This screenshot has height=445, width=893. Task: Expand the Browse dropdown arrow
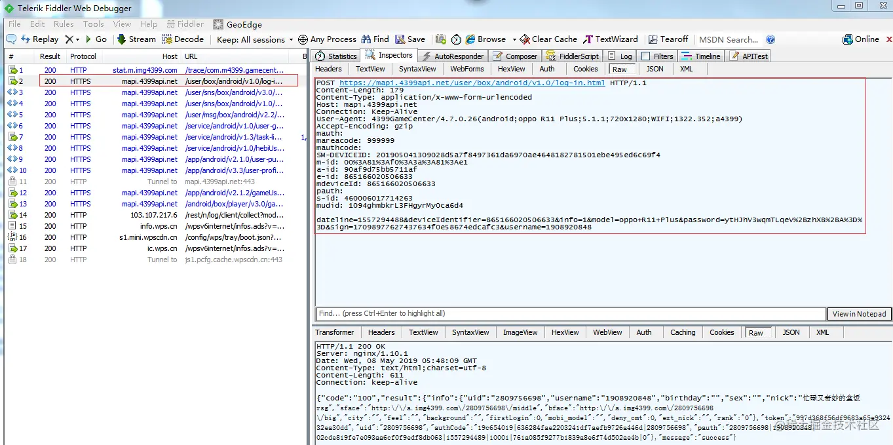click(514, 39)
